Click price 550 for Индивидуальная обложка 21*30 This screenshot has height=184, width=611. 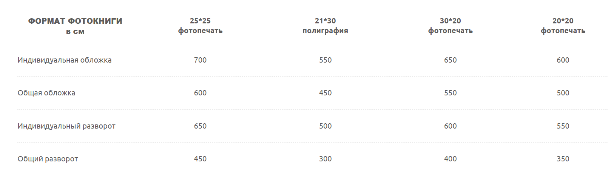point(325,60)
